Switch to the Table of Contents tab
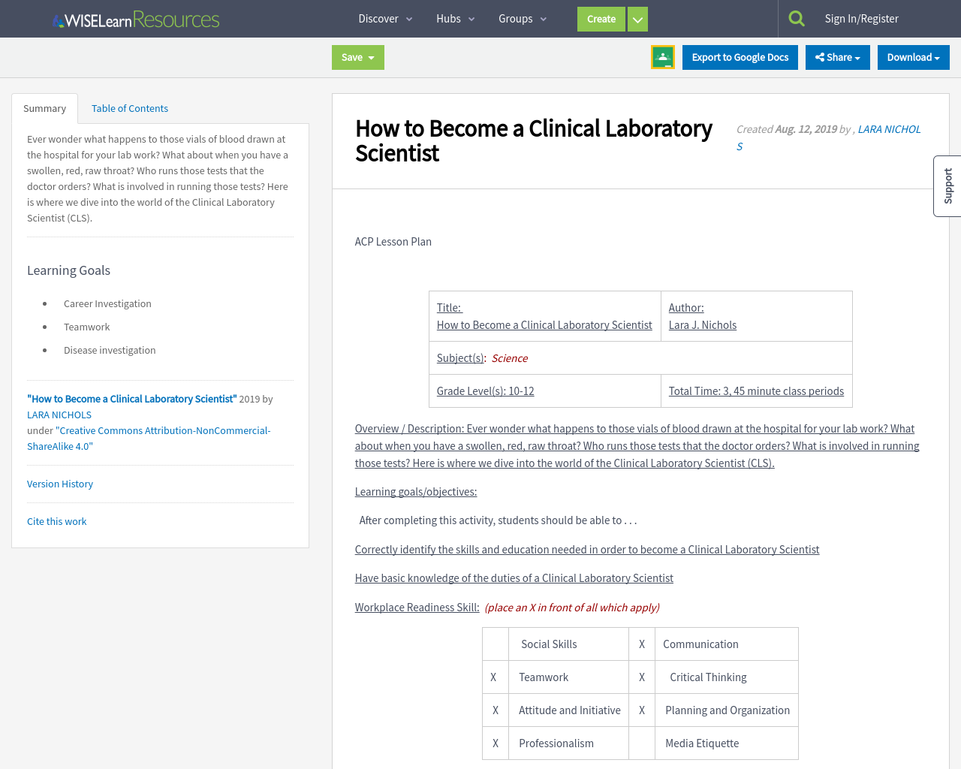 pos(129,108)
